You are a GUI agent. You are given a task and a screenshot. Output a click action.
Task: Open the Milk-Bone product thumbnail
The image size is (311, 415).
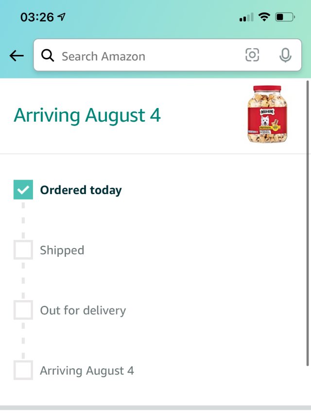[267, 114]
